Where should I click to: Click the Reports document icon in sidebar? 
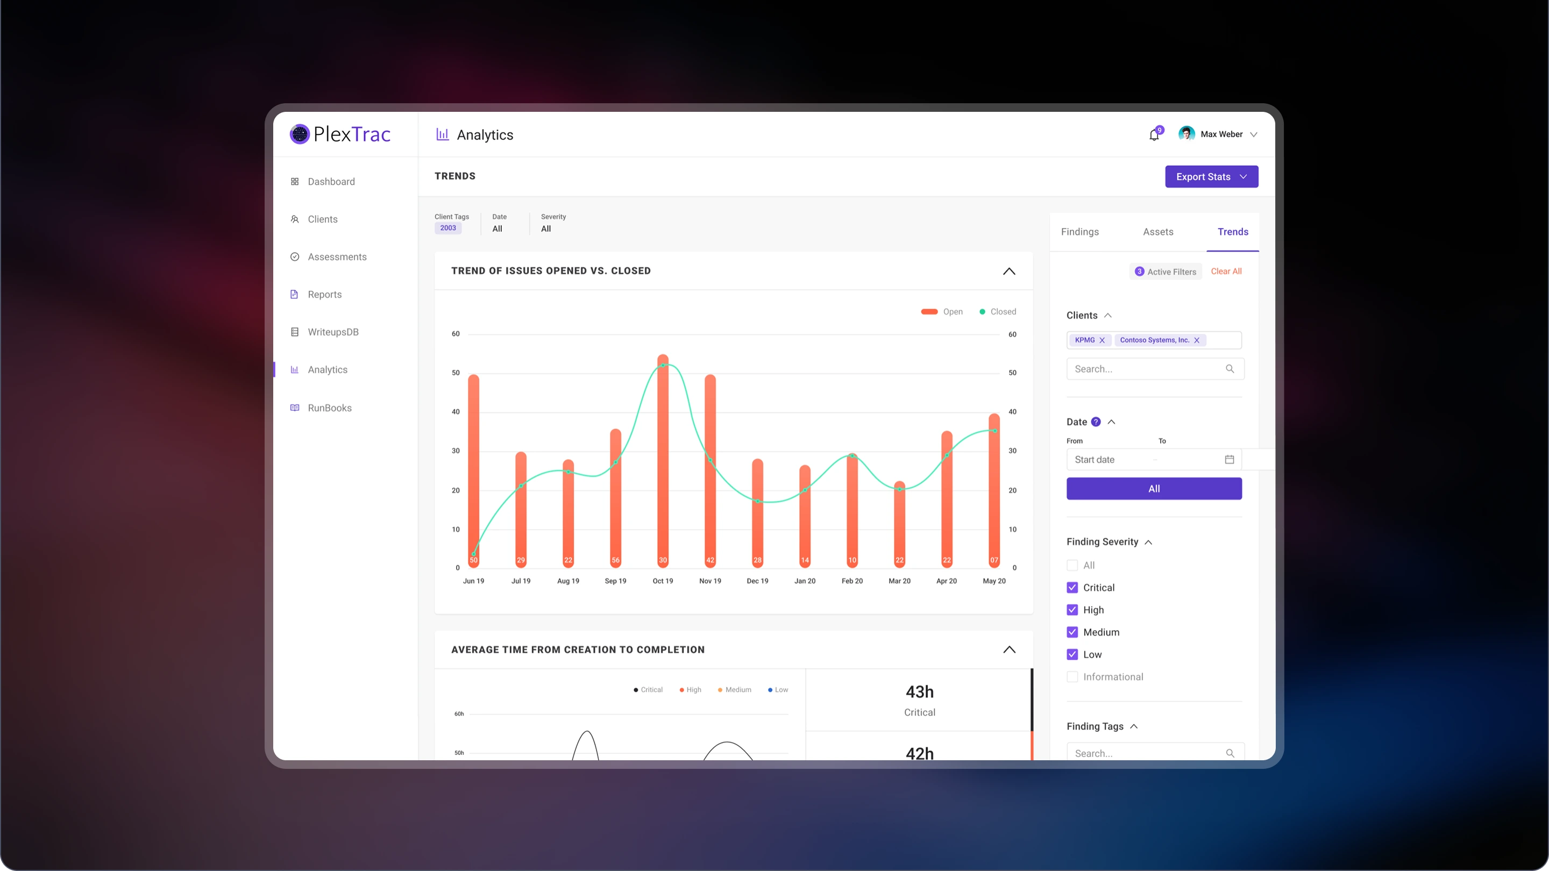pyautogui.click(x=295, y=295)
